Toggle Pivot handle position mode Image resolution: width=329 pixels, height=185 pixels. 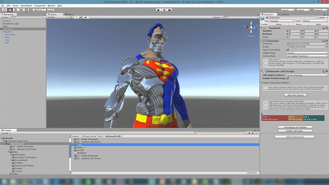[x=38, y=10]
